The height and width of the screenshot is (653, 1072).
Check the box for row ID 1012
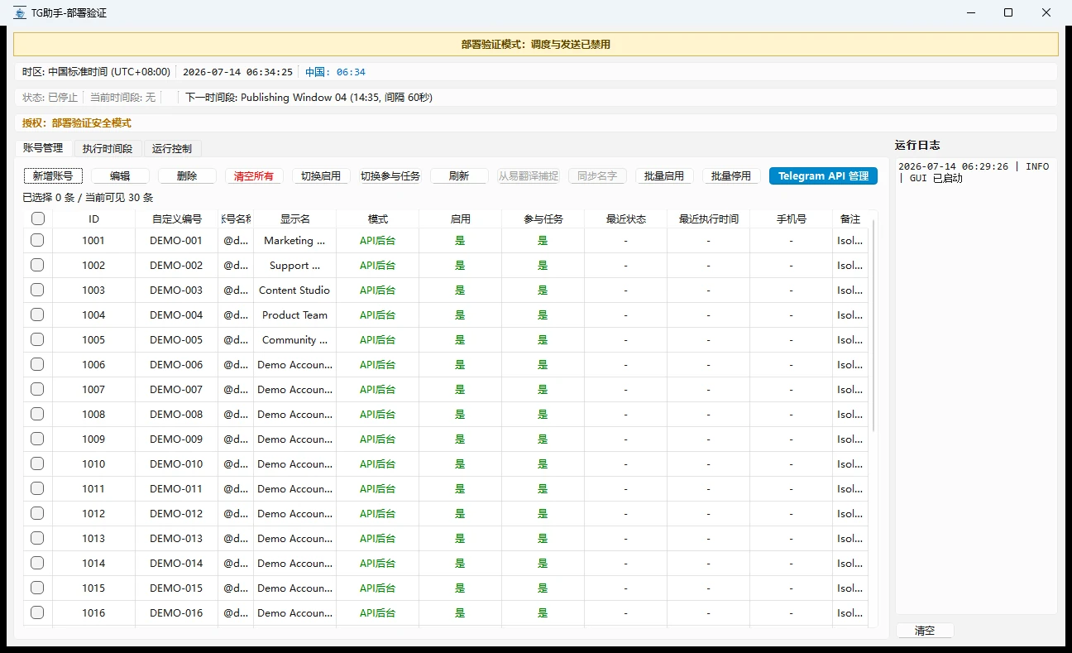[37, 513]
